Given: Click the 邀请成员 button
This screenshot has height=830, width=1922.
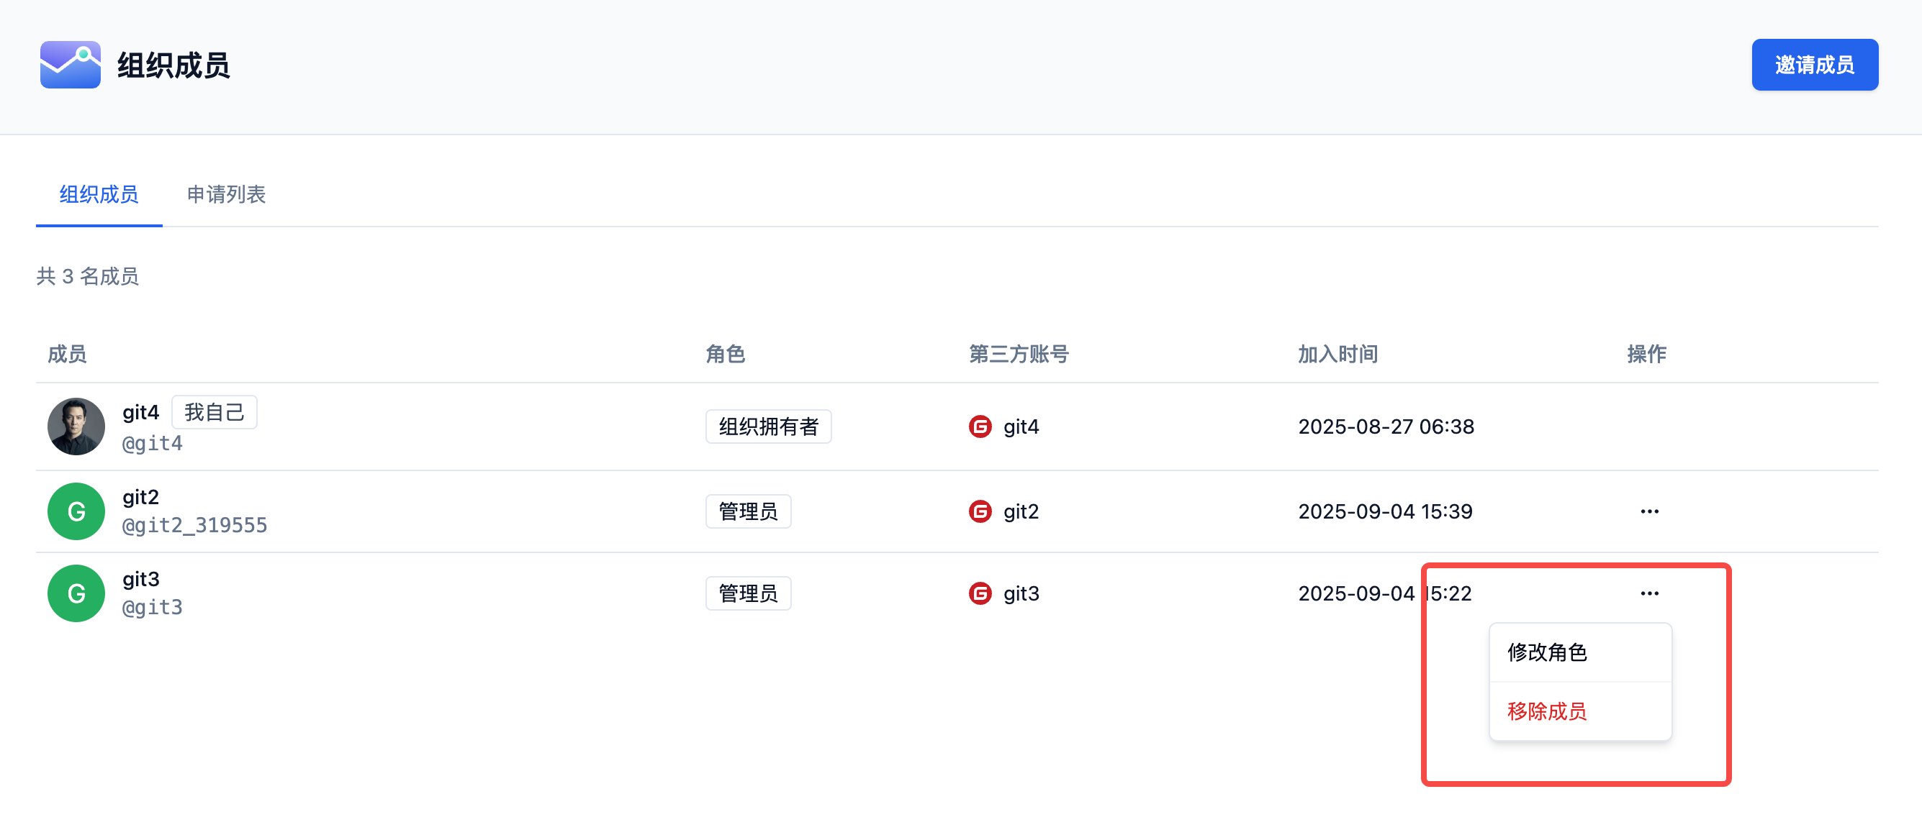Looking at the screenshot, I should tap(1814, 65).
